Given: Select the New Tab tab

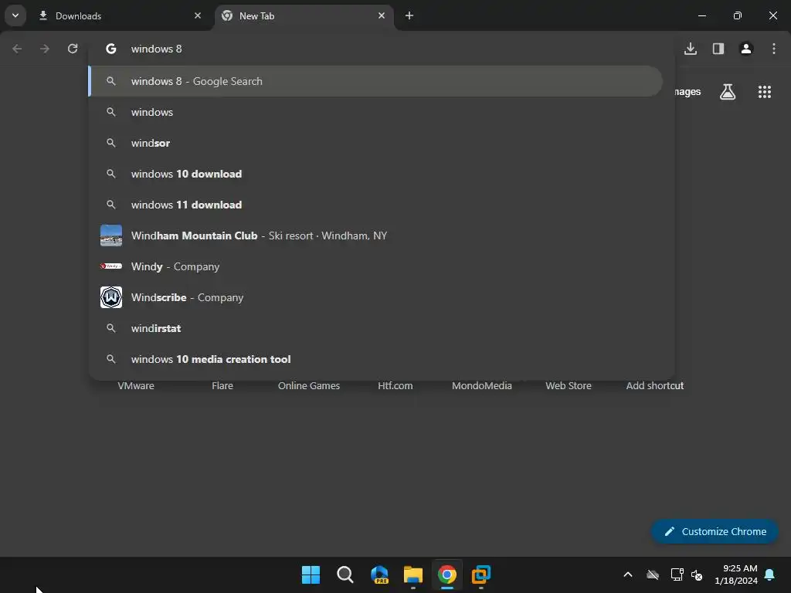Looking at the screenshot, I should click(304, 16).
